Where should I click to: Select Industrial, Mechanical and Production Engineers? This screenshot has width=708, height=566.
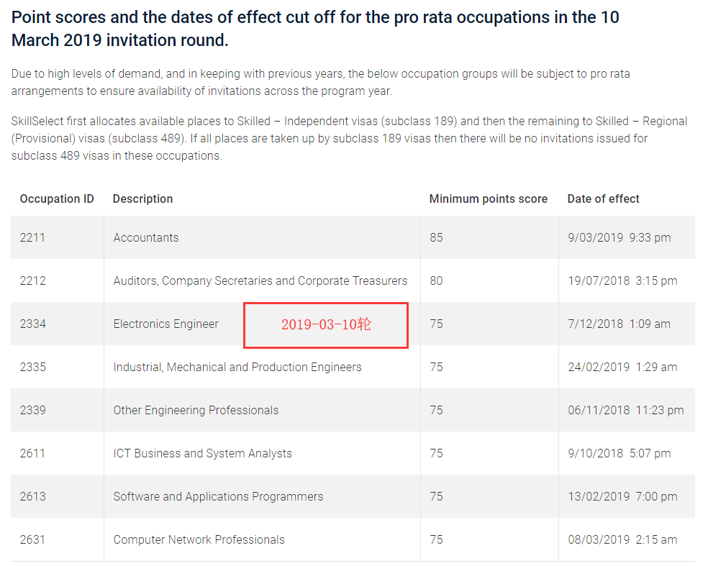point(237,367)
